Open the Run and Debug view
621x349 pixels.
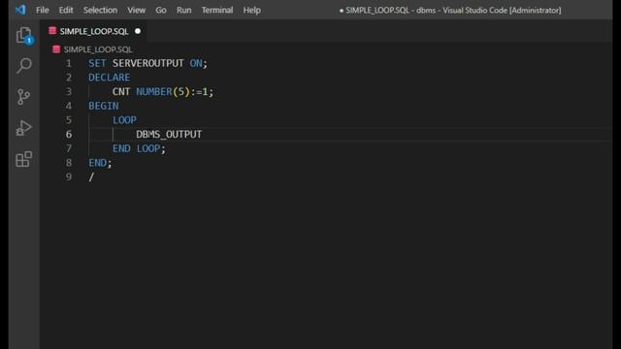coord(23,128)
